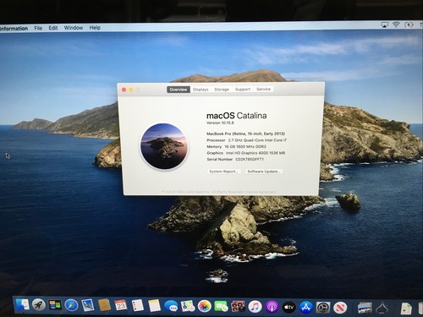
Task: Click the Version 10.15.8 text
Action: pos(220,123)
